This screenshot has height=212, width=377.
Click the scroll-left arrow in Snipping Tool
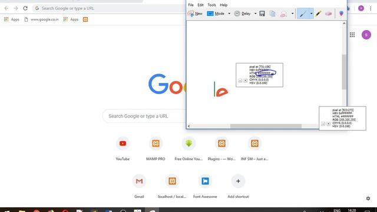point(189,126)
